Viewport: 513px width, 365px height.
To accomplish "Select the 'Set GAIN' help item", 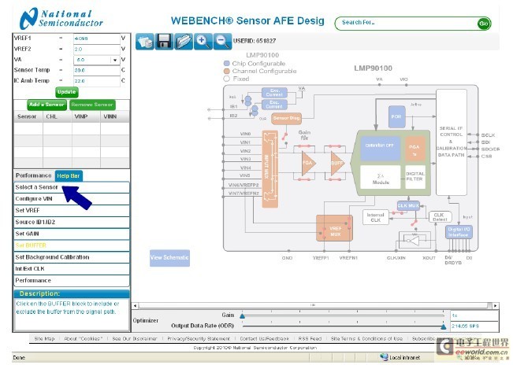I will [72, 234].
